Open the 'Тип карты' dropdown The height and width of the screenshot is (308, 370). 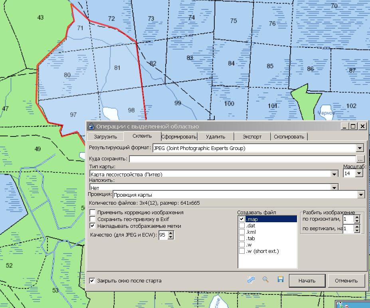(x=334, y=174)
